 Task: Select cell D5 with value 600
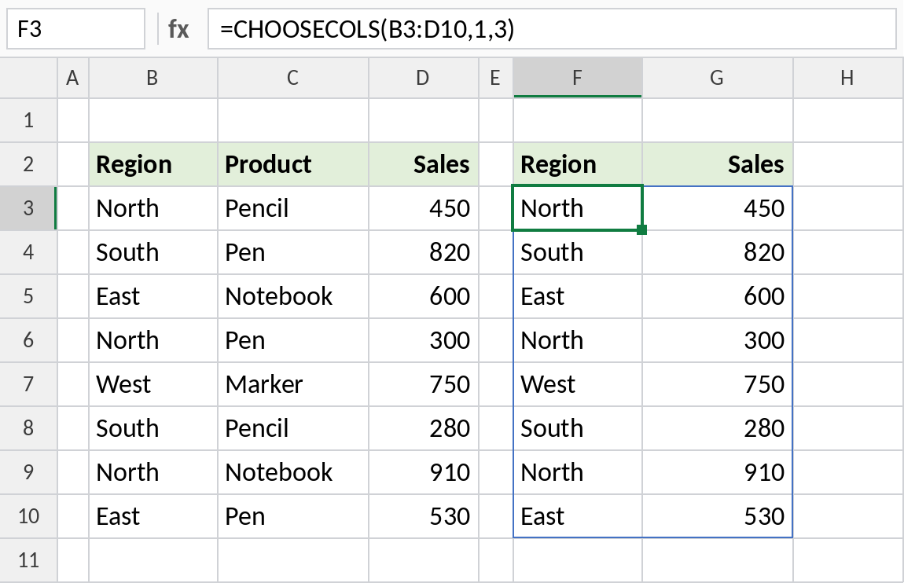pyautogui.click(x=423, y=296)
